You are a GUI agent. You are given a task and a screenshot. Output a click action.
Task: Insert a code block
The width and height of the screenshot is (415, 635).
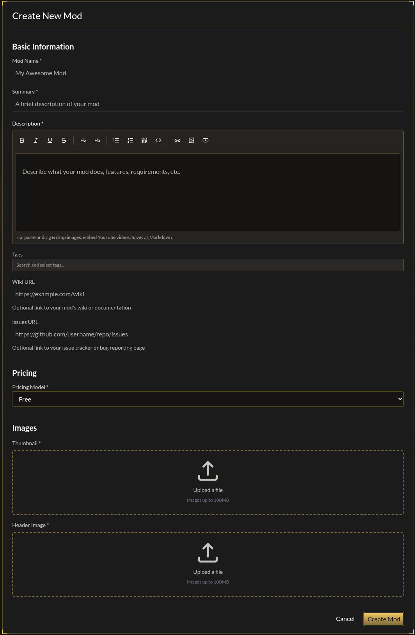[x=158, y=140]
